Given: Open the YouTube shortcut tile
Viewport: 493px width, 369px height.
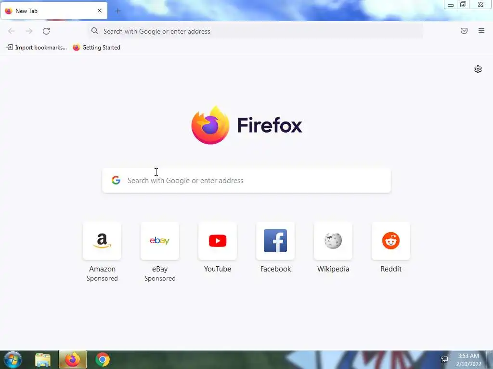Looking at the screenshot, I should 218,241.
